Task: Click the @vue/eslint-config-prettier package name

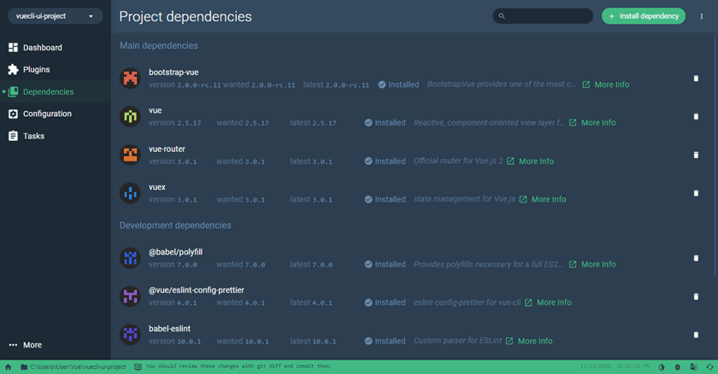Action: pos(197,289)
